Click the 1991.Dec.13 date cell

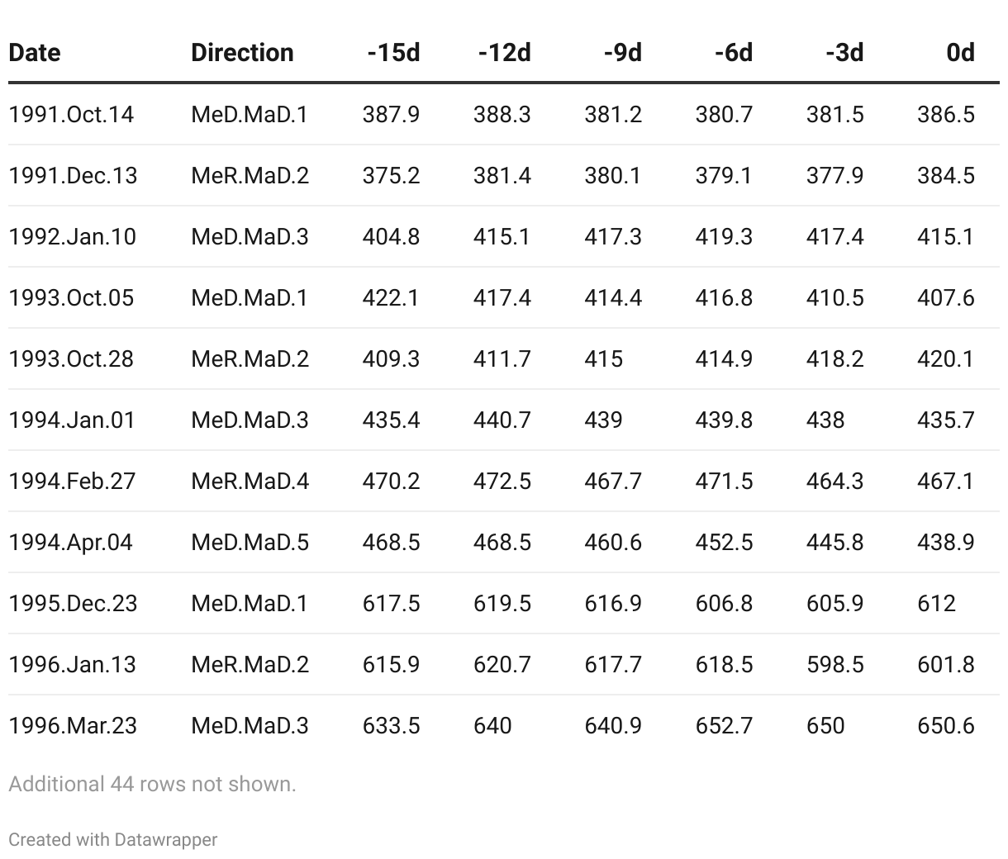[73, 175]
